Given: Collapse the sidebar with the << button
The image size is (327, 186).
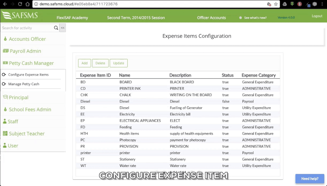Looking at the screenshot, I should tap(62, 28).
